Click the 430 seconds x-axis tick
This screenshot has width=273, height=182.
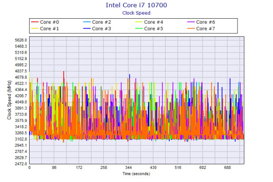[x=153, y=167]
